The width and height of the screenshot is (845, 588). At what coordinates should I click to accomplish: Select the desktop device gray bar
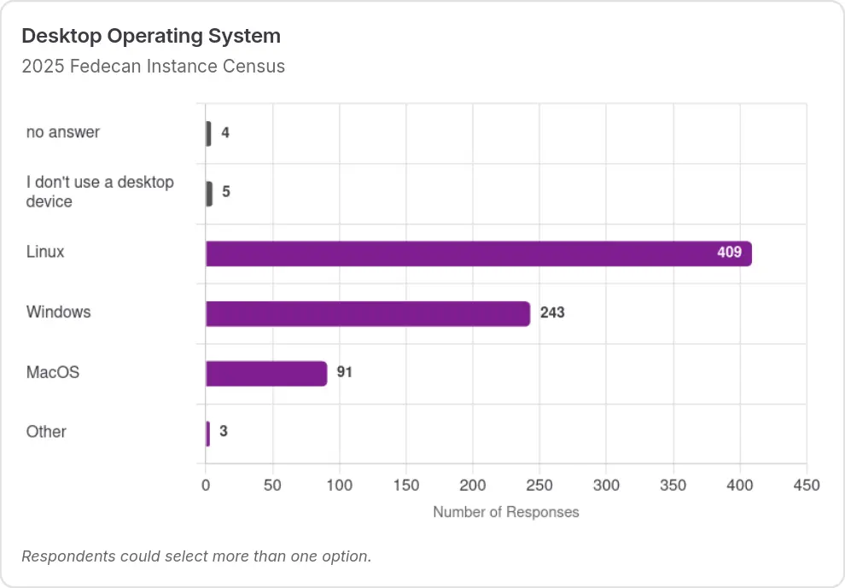point(208,194)
